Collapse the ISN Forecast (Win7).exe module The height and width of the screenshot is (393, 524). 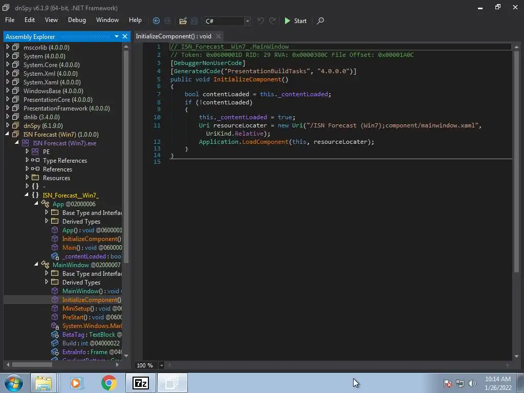click(17, 143)
